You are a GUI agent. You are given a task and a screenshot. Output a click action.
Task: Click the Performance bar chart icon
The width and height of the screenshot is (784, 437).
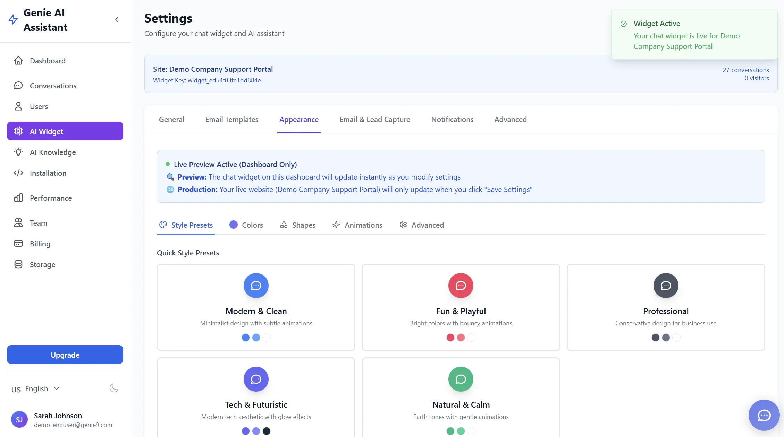pos(18,198)
